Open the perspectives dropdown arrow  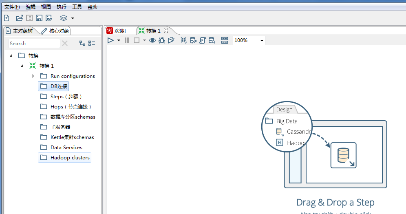coord(73,18)
